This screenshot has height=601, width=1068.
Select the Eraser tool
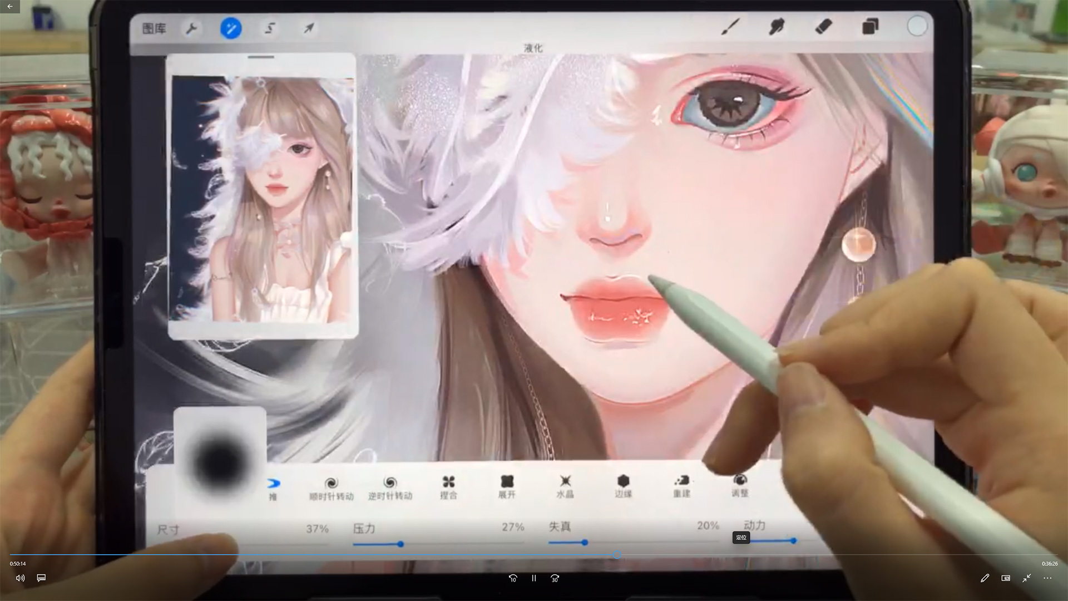point(823,26)
